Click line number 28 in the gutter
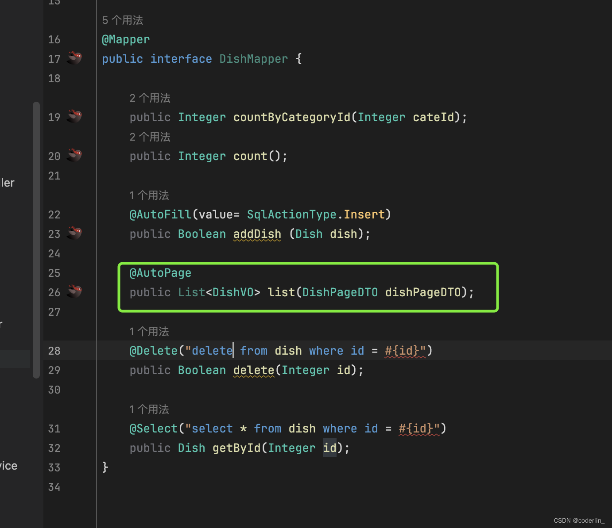 (54, 351)
